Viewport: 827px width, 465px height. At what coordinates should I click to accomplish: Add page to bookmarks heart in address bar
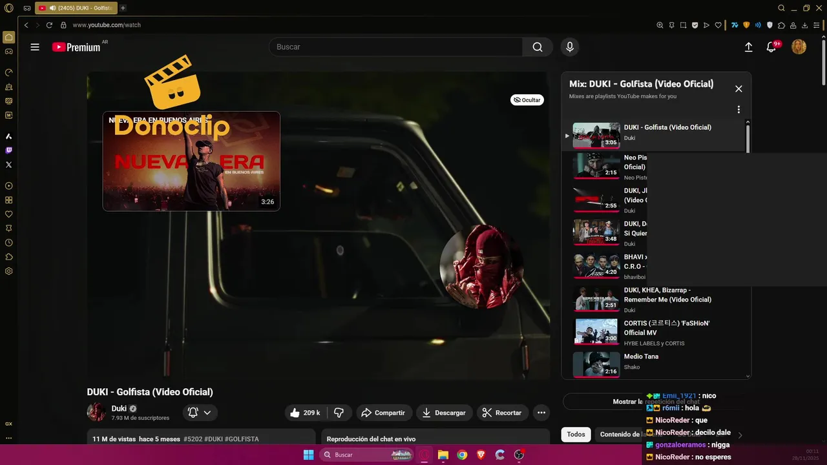(718, 25)
